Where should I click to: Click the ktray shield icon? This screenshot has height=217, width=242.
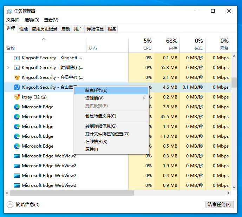pyautogui.click(x=17, y=97)
